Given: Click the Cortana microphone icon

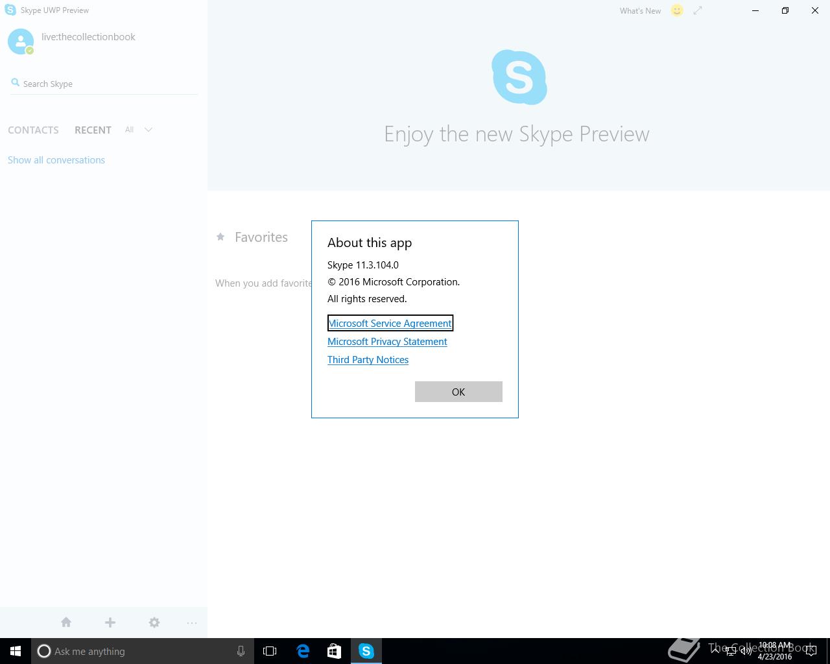Looking at the screenshot, I should 241,651.
